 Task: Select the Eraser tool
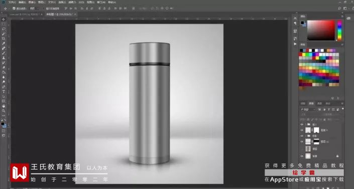4,67
